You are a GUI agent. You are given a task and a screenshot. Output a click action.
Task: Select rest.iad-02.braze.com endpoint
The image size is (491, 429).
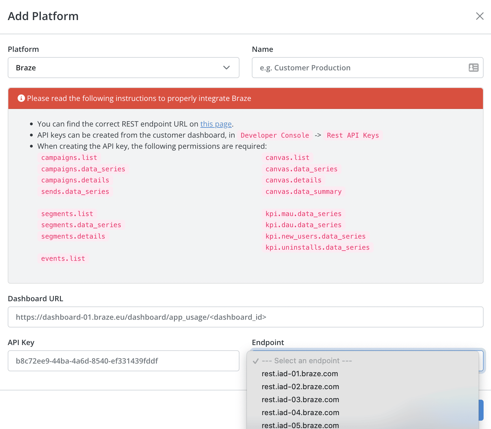pyautogui.click(x=363, y=387)
